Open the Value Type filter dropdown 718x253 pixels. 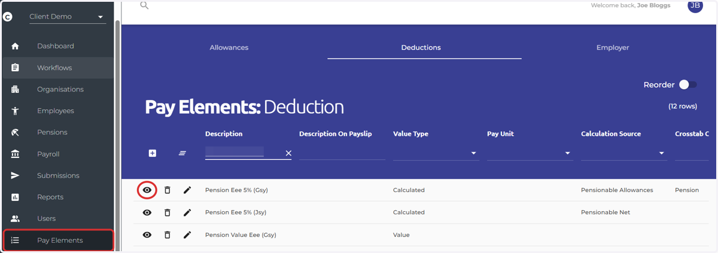pos(436,153)
